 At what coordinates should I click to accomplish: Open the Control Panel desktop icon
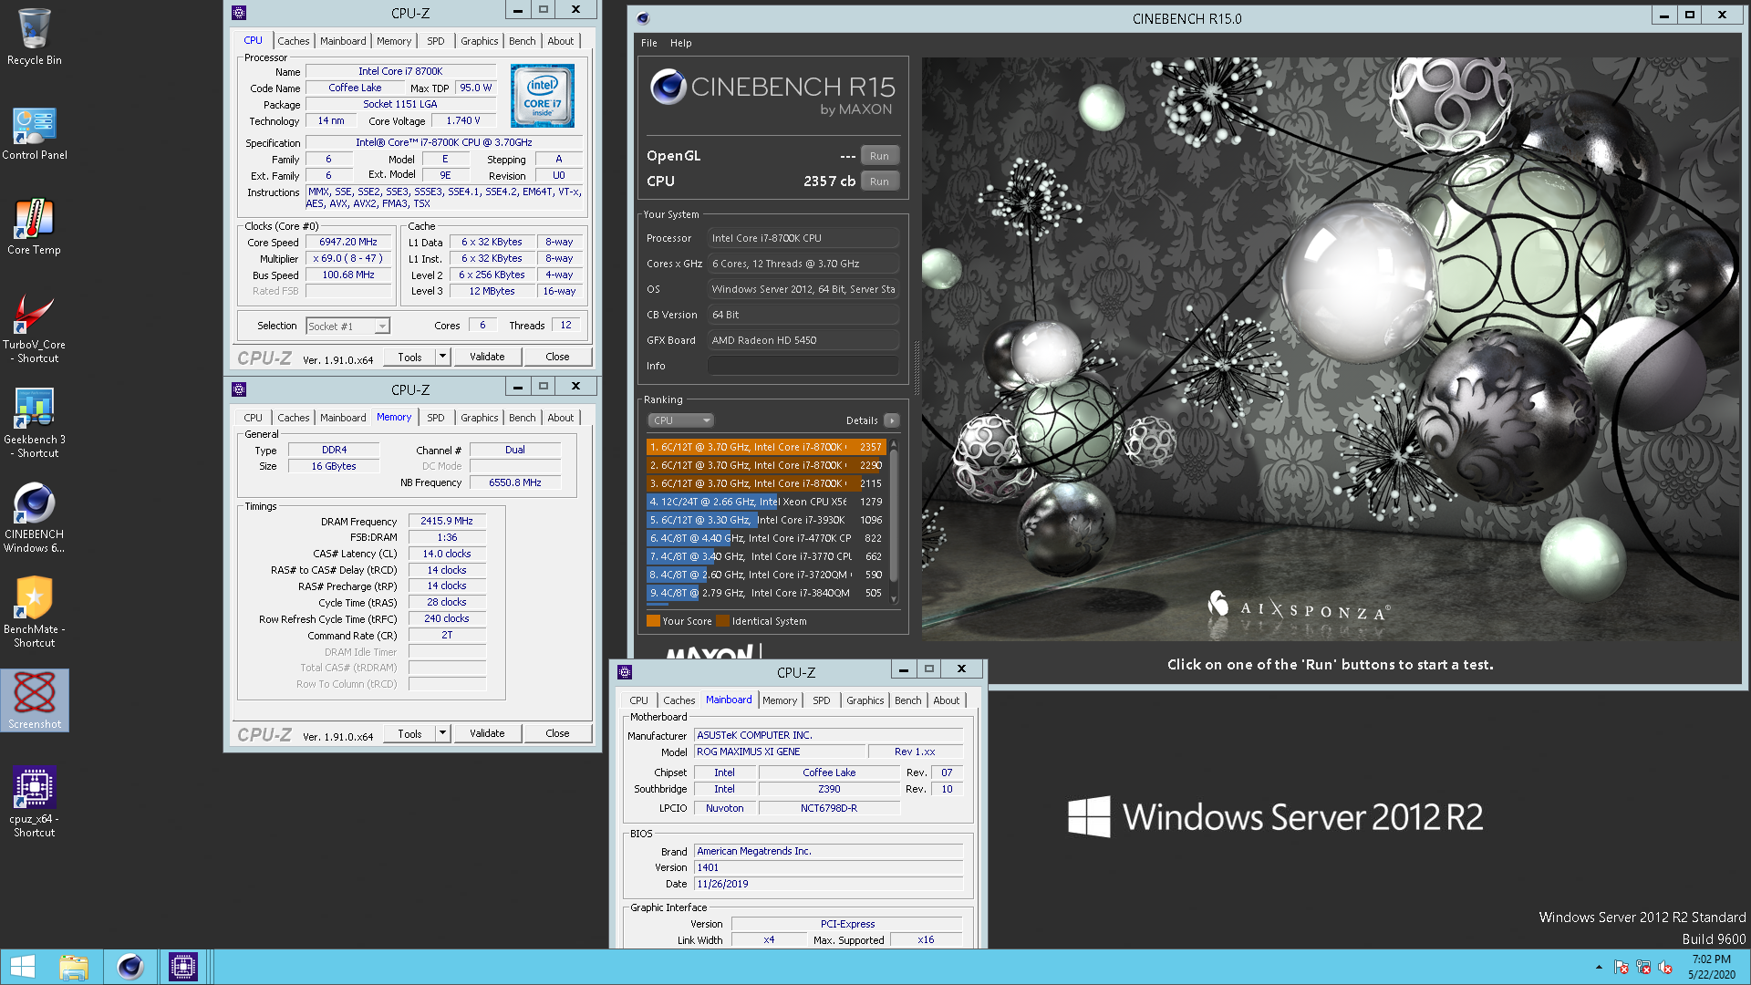[x=34, y=133]
